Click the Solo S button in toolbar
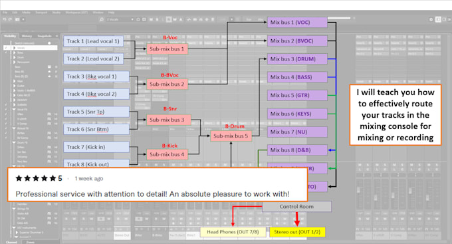Screen dimensions: 452x244 pyautogui.click(x=157, y=19)
